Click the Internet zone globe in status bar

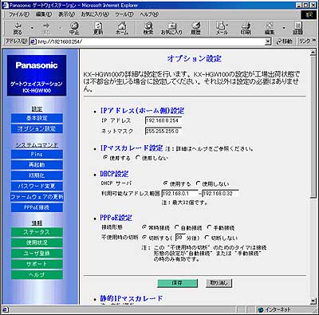coord(261,309)
